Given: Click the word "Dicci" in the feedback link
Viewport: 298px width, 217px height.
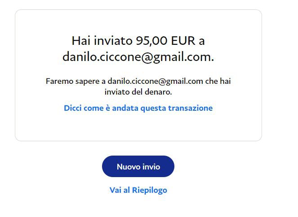Looking at the screenshot, I should pos(73,108).
